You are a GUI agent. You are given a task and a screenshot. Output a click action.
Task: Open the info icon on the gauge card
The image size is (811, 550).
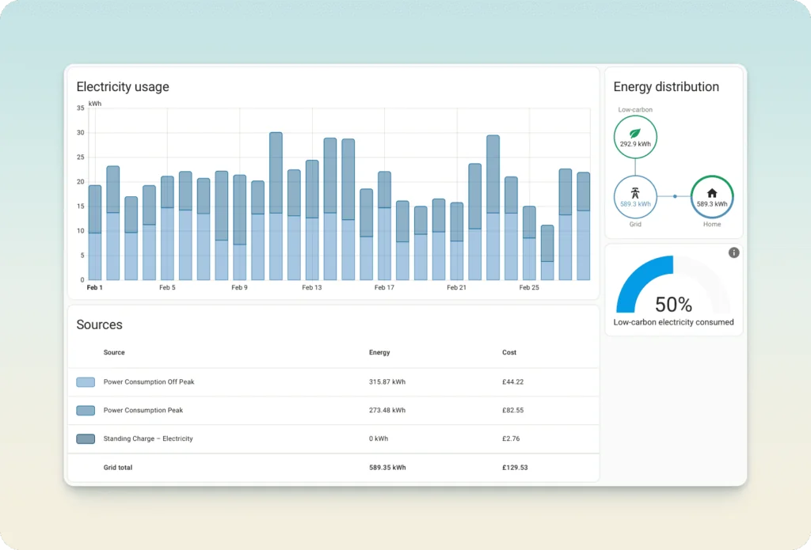pyautogui.click(x=733, y=252)
